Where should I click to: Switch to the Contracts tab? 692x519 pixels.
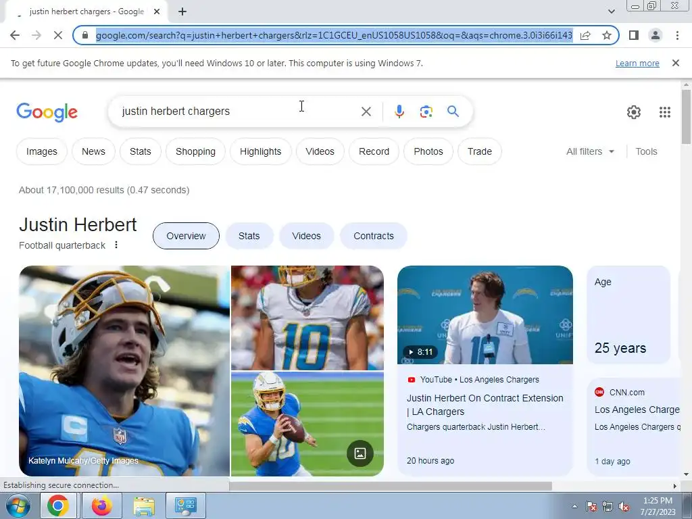[373, 236]
